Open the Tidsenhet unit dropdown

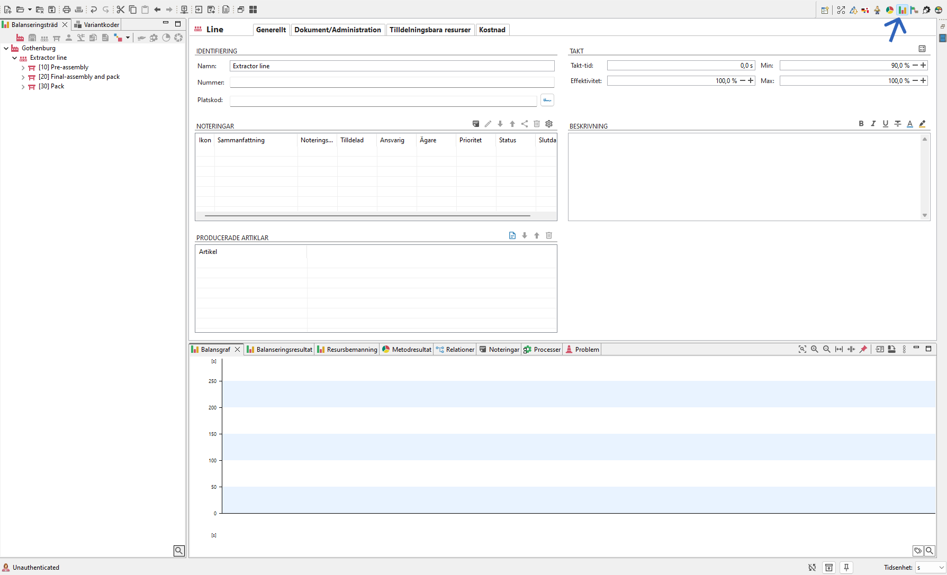[x=930, y=568]
